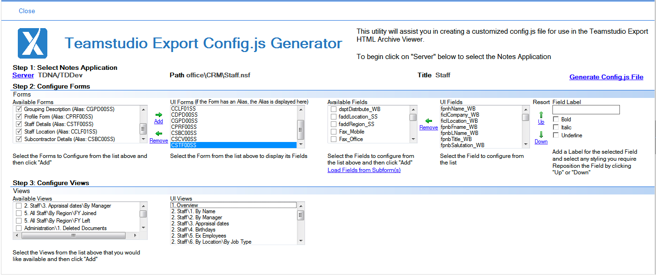Click the Remove link beside UI Fields
Viewport: 656px width, 276px height.
(428, 127)
